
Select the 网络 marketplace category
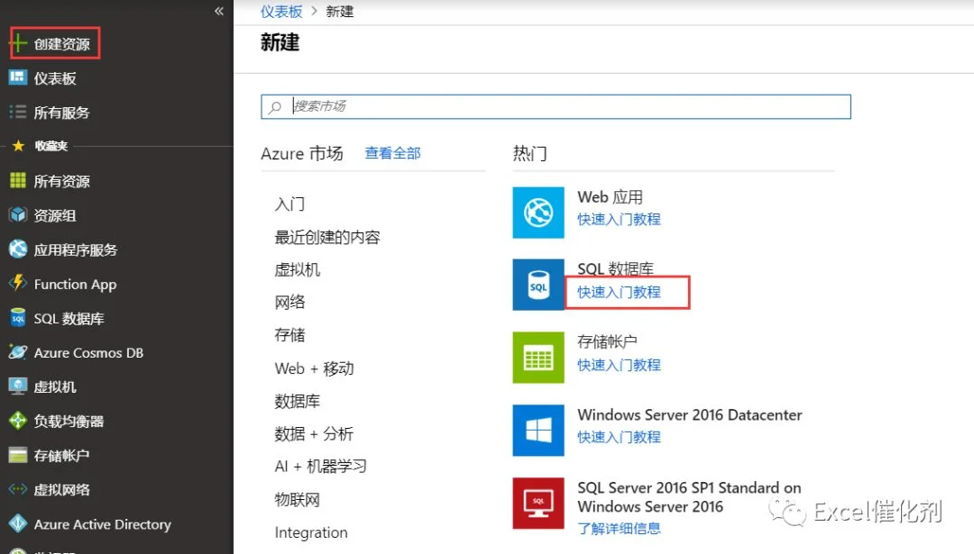289,302
